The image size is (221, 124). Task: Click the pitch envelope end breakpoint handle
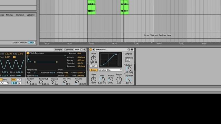[x=57, y=62]
